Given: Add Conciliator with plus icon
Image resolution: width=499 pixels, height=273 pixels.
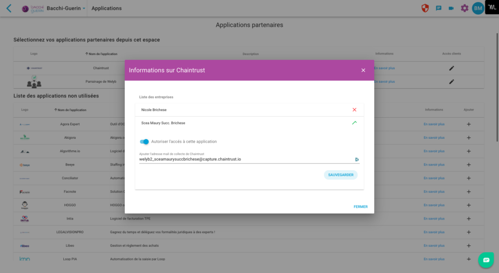Looking at the screenshot, I should coord(468,178).
